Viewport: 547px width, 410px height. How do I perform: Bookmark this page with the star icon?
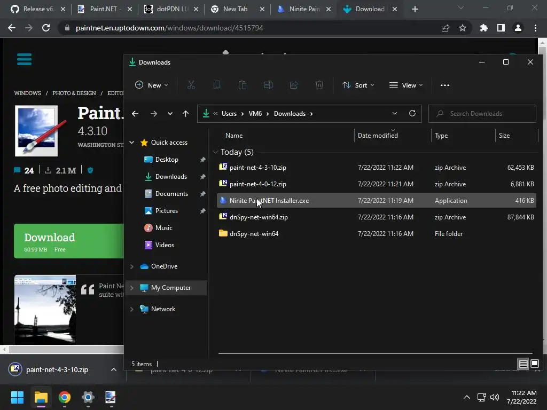pos(463,28)
